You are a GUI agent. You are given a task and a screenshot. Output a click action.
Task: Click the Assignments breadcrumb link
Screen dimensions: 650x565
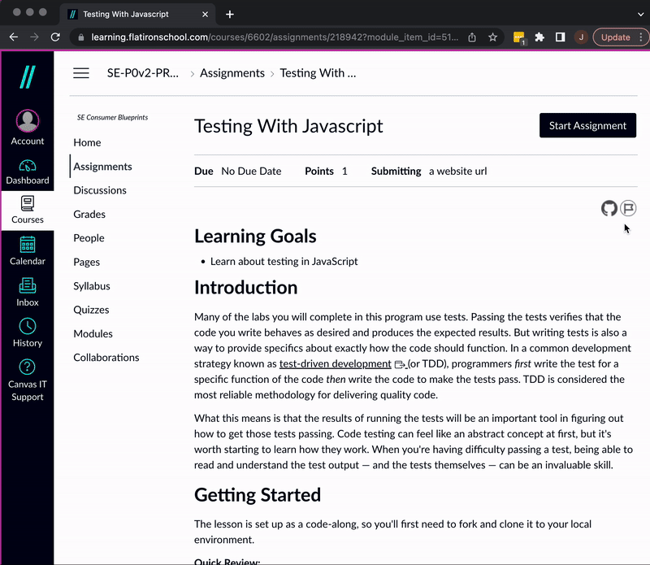tap(232, 73)
